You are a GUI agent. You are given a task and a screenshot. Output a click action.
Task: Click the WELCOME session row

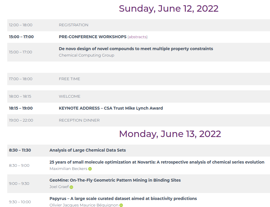pos(139,97)
